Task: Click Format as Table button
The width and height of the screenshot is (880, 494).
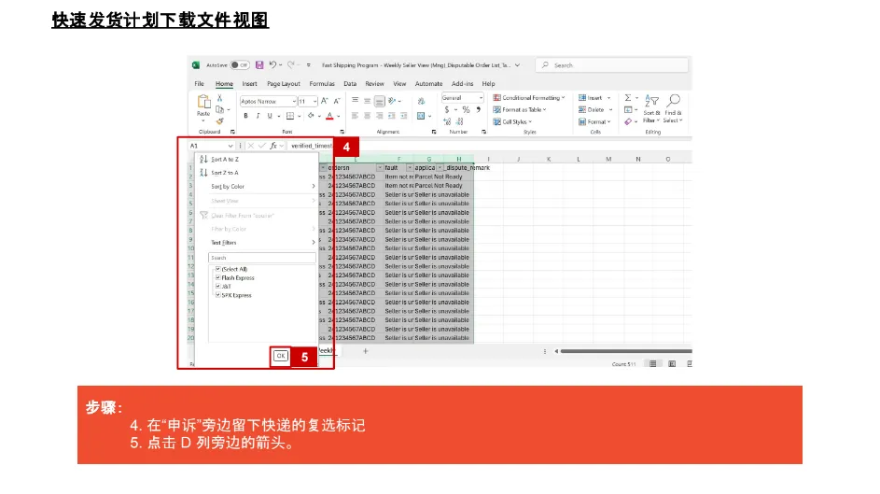Action: [521, 109]
